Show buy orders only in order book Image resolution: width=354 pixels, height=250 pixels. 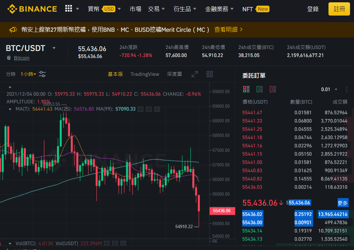260,89
